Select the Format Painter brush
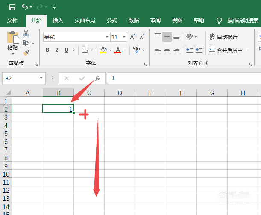261x215 pixels. tap(26, 53)
